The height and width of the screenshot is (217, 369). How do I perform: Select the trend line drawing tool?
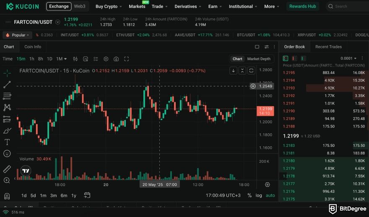click(7, 84)
